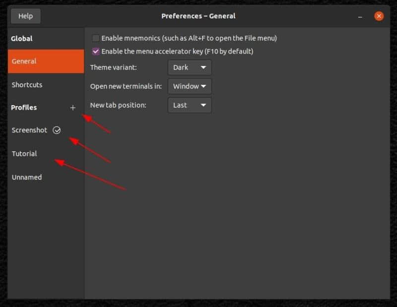Click the 'Preferences – General' title bar
The image size is (397, 307).
pyautogui.click(x=198, y=16)
